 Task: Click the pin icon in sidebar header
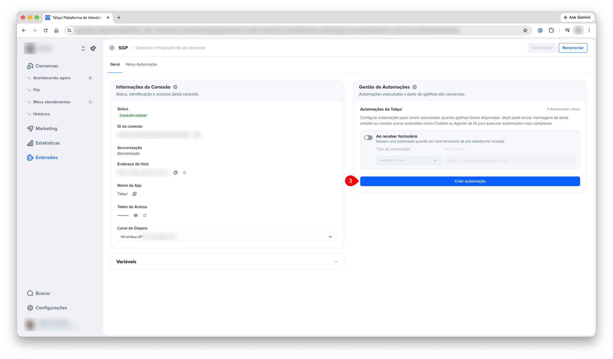tap(93, 48)
